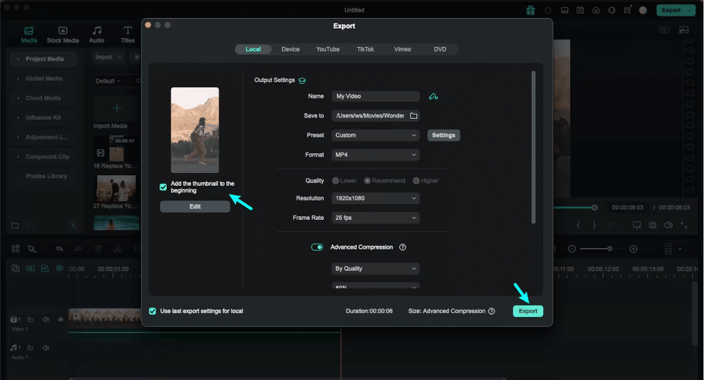The height and width of the screenshot is (380, 705).
Task: Expand the Project Media tree item
Action: coord(18,59)
